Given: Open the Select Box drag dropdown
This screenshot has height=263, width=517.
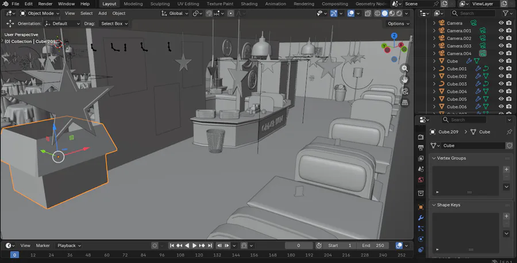Looking at the screenshot, I should pos(114,24).
